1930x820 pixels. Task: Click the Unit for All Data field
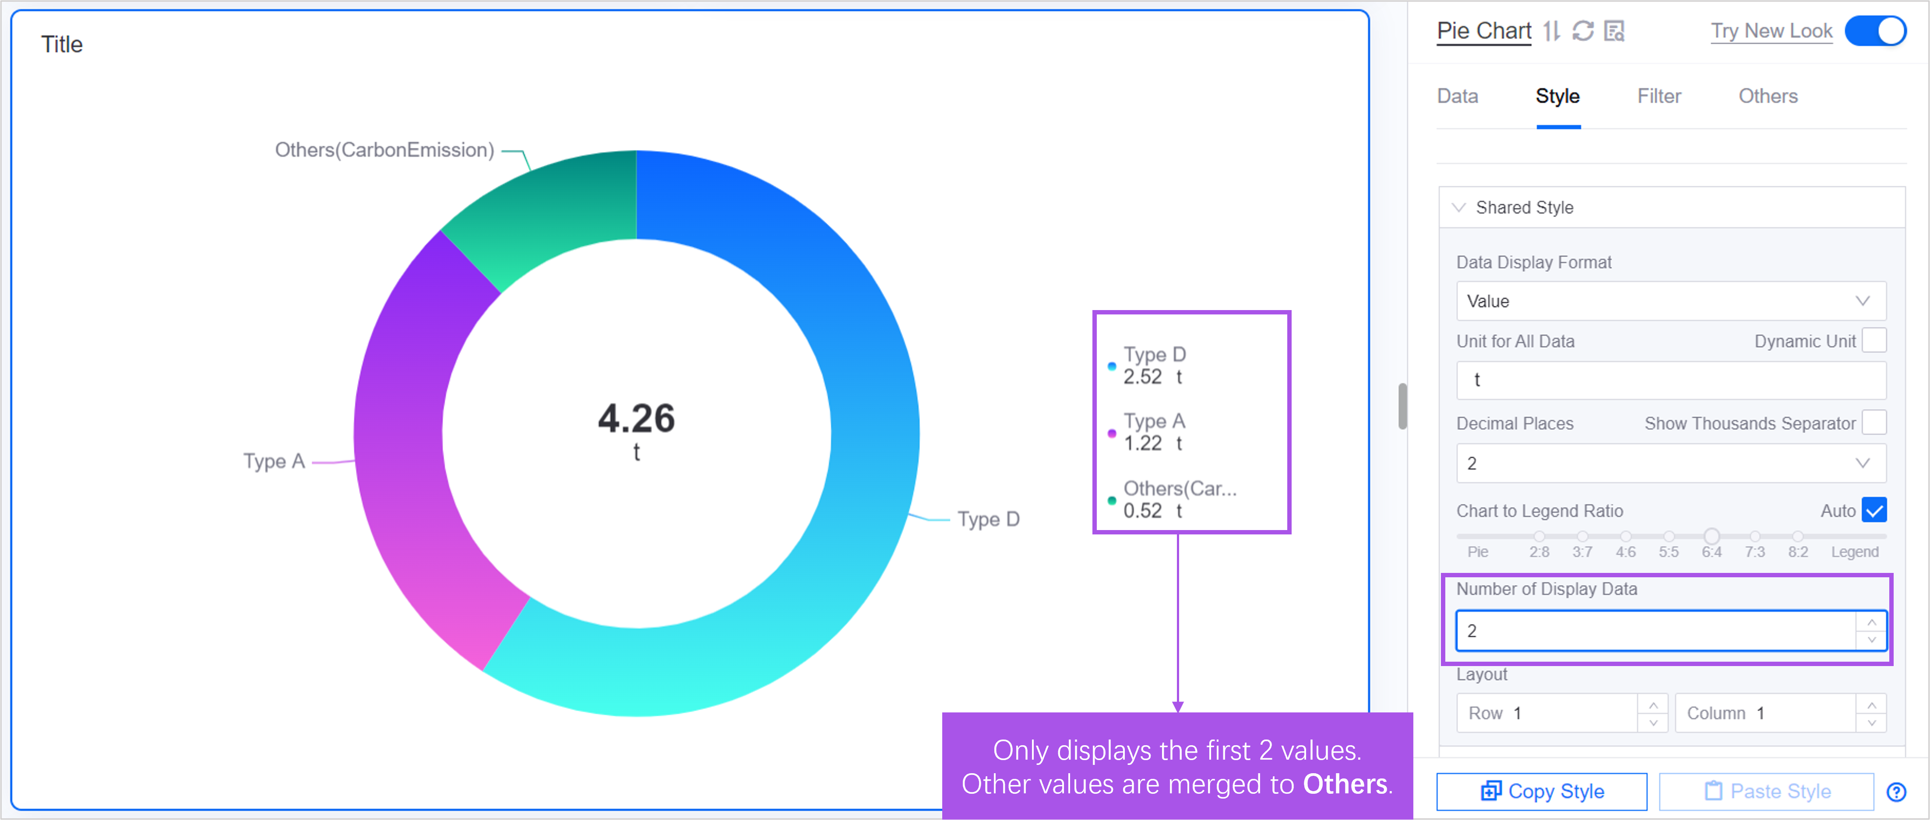[1670, 380]
